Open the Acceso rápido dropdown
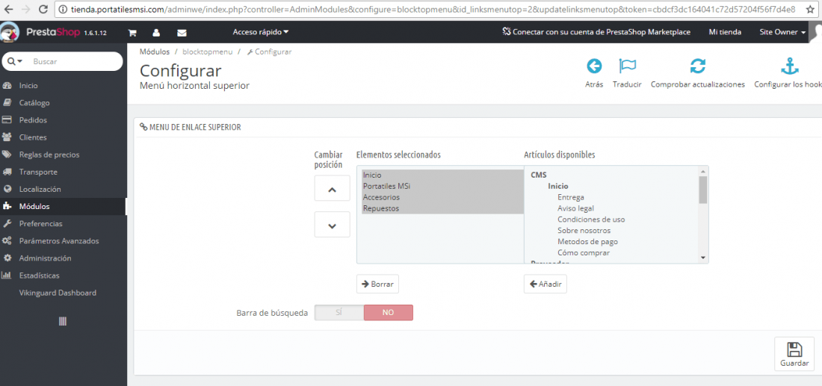Viewport: 822px width, 386px height. (261, 32)
